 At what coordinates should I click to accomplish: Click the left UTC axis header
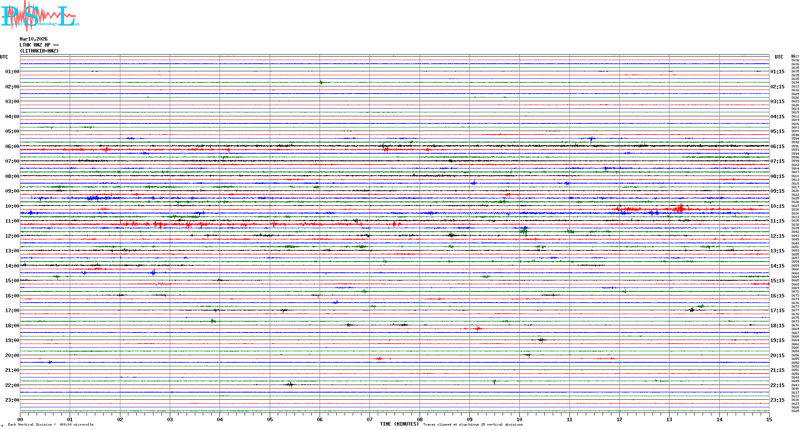point(4,57)
